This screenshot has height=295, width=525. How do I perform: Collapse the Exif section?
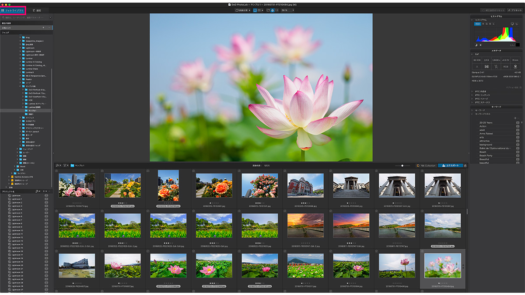pyautogui.click(x=472, y=54)
